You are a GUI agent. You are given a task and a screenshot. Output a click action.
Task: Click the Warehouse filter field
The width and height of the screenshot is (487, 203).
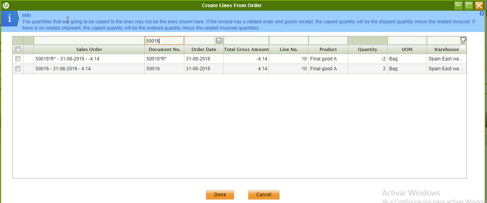click(x=444, y=41)
